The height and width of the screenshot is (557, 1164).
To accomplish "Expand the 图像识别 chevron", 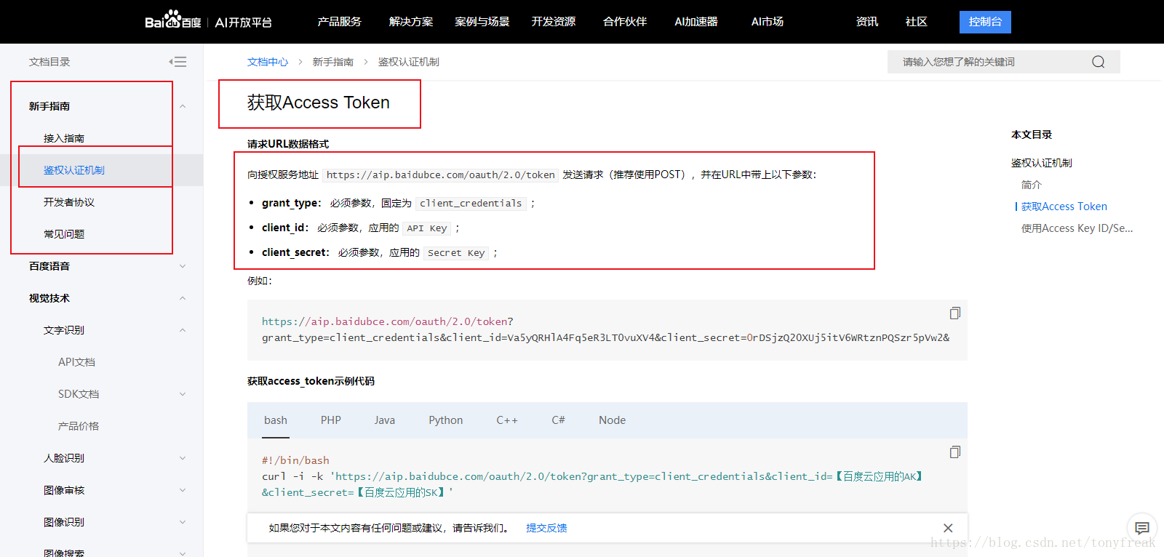I will 183,522.
